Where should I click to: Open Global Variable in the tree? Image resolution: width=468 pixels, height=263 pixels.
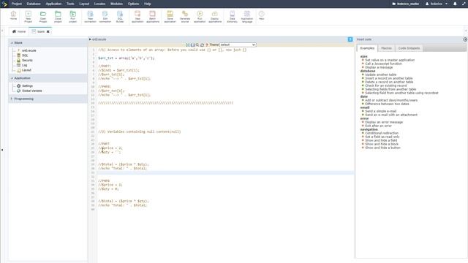[31, 91]
